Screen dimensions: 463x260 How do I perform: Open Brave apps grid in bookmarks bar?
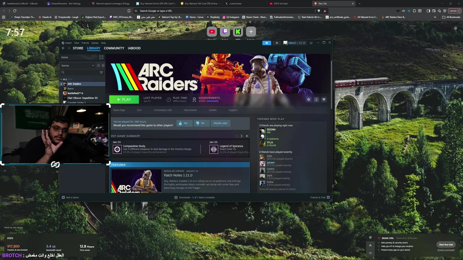(x=4, y=17)
